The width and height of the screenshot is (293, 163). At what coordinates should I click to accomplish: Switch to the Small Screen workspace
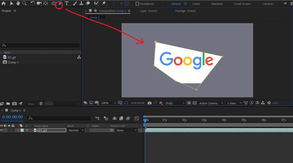tap(242, 4)
